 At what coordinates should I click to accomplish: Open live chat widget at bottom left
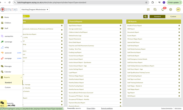(3, 104)
